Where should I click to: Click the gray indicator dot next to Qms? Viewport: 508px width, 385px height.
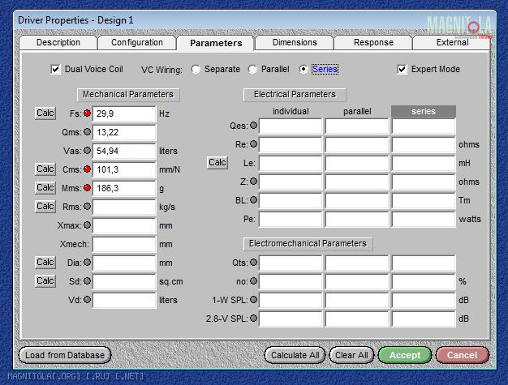click(x=88, y=132)
